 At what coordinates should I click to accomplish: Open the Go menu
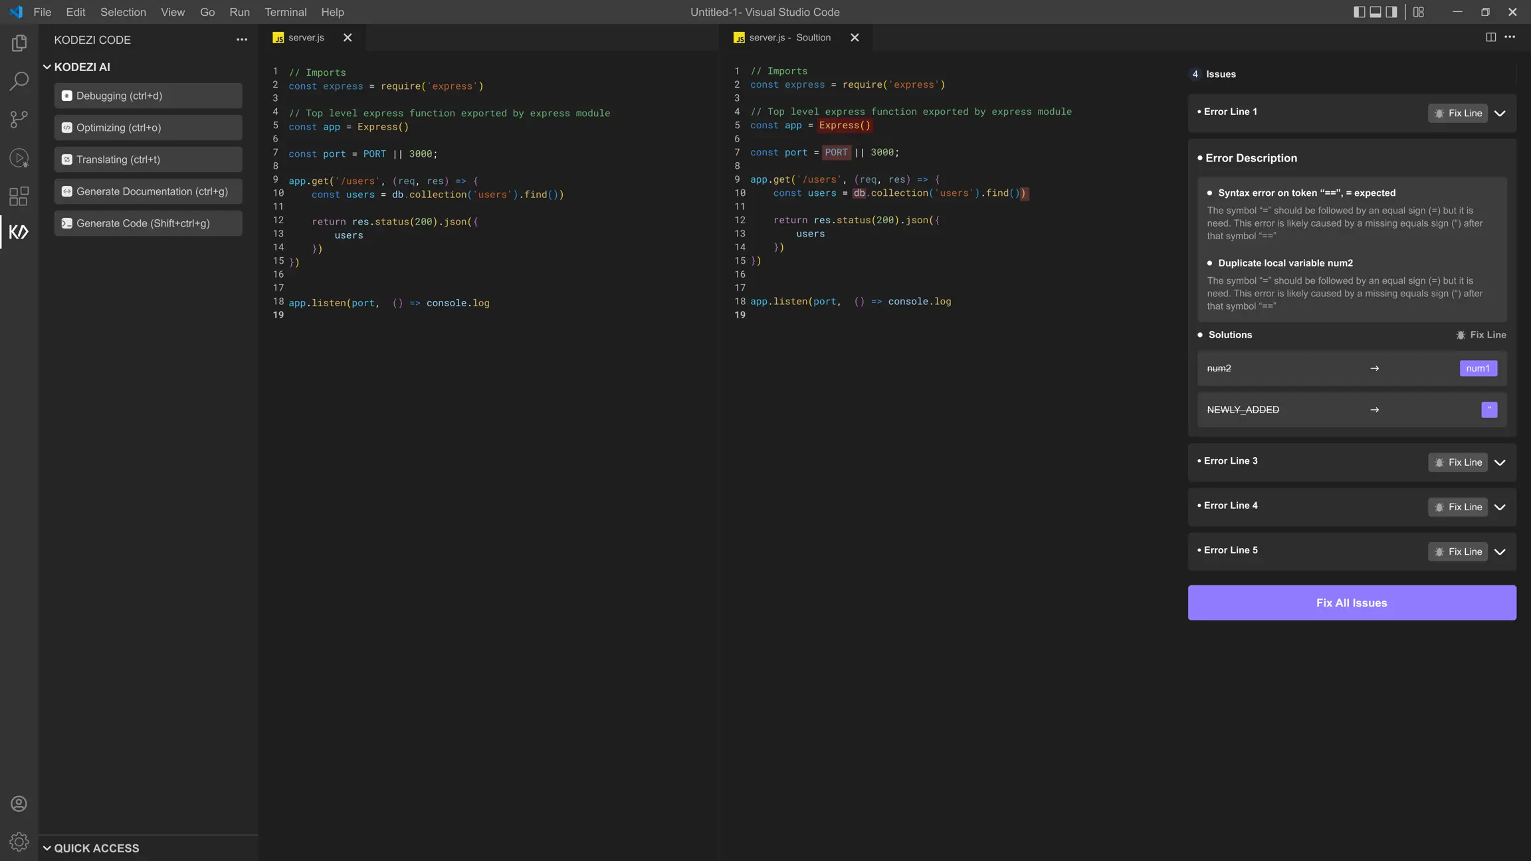207,12
